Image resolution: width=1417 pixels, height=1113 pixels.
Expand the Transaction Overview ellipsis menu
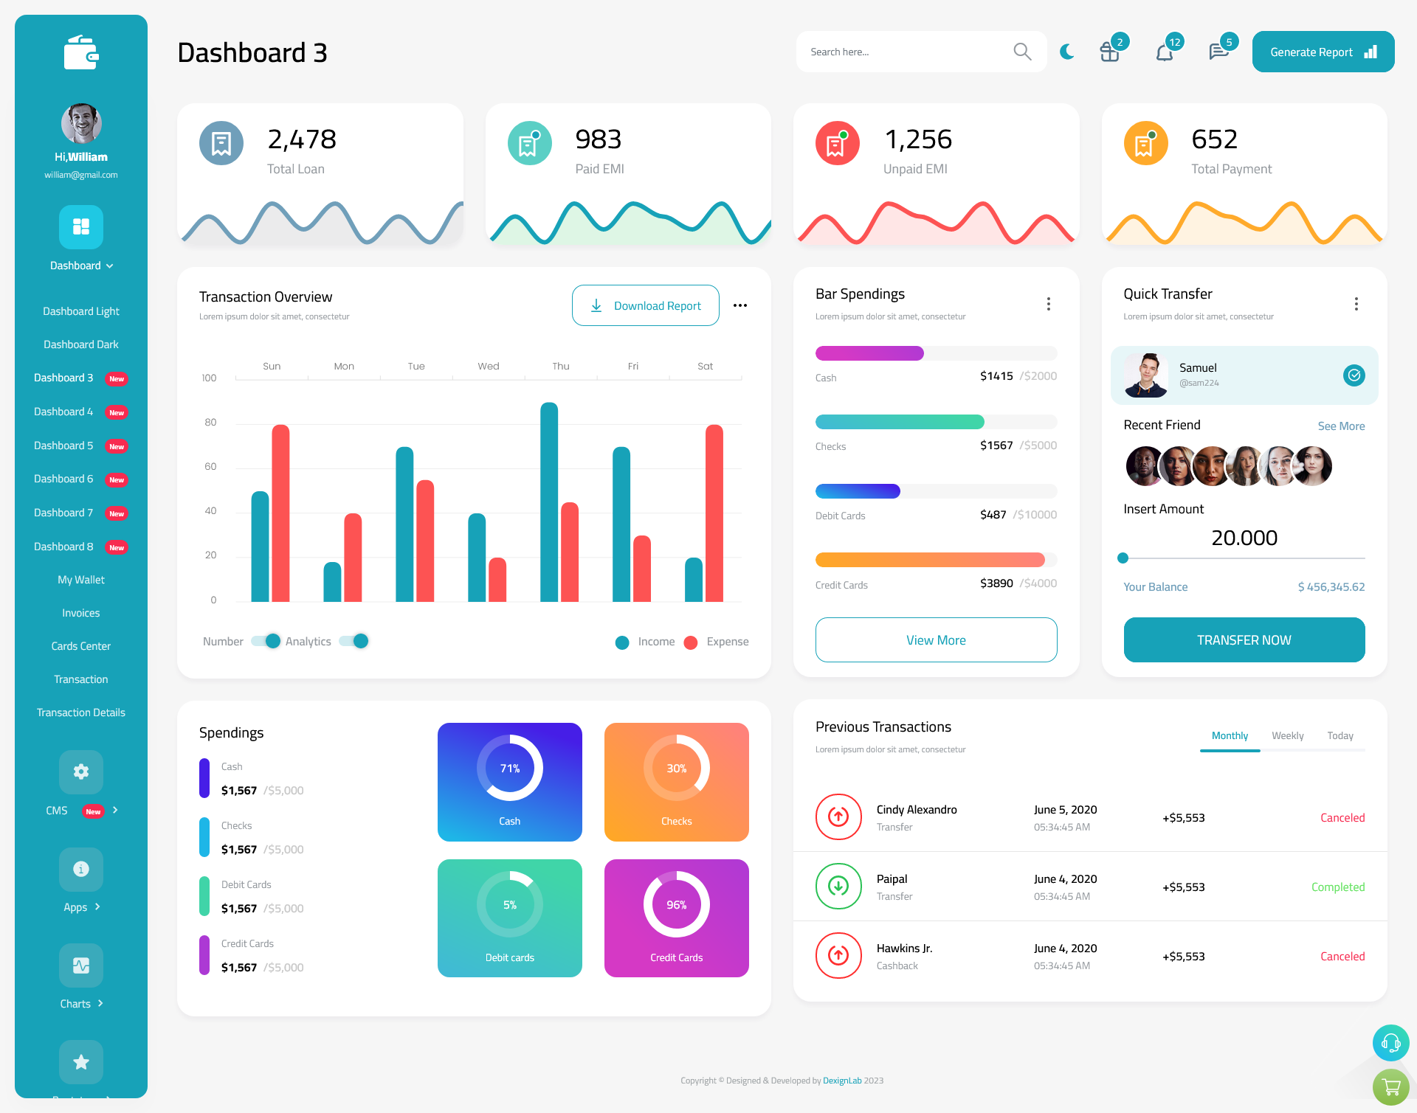741,305
